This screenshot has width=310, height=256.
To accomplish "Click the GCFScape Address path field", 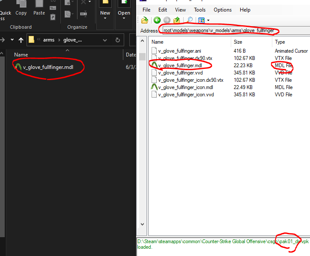I will [236, 30].
